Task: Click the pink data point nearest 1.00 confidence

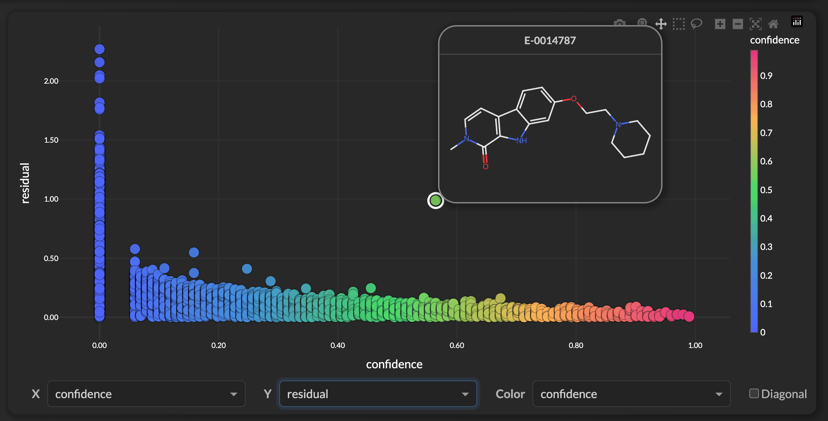Action: (x=689, y=316)
